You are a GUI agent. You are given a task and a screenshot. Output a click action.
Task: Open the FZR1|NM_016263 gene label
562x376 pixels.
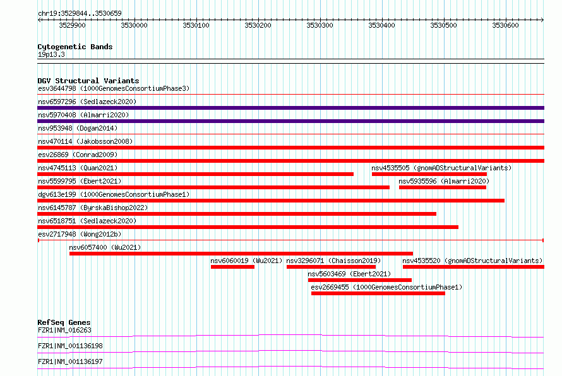tap(64, 330)
